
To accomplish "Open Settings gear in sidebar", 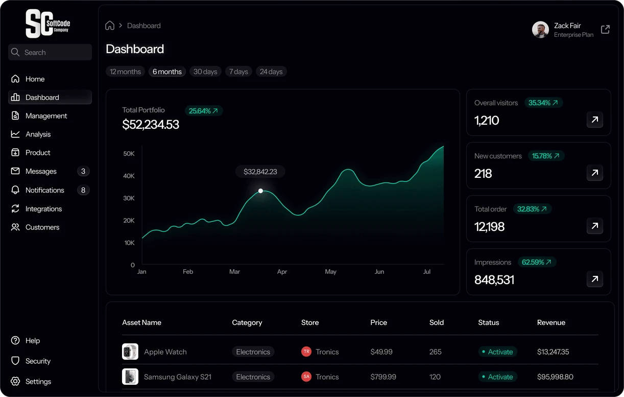I will click(15, 381).
